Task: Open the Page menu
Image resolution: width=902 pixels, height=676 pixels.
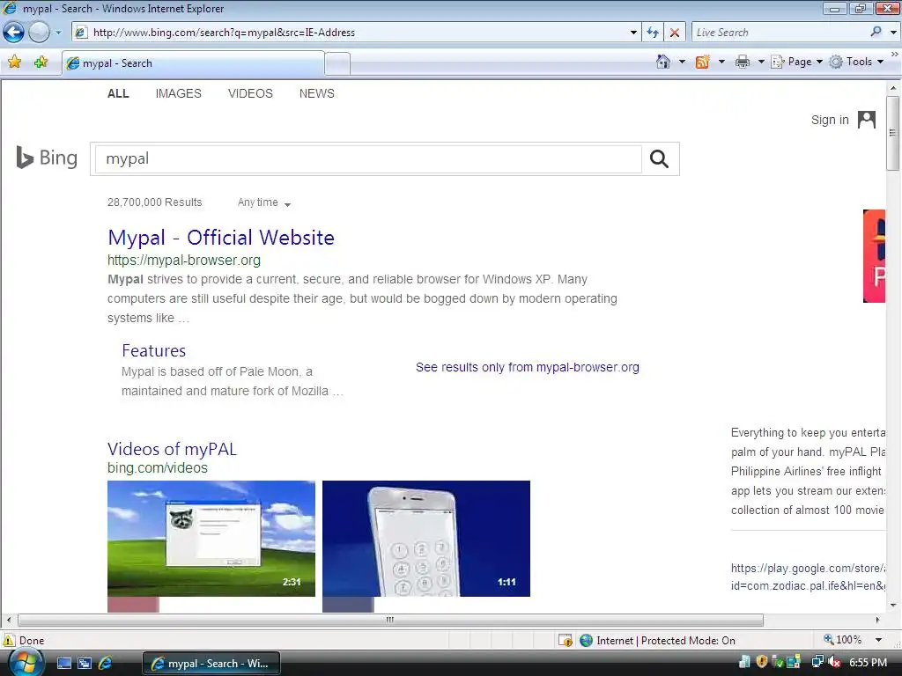Action: pyautogui.click(x=797, y=62)
